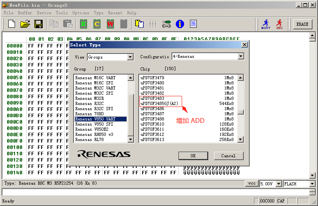This screenshot has width=318, height=206.
Task: Open a file with the folder icon
Action: pyautogui.click(x=25, y=24)
